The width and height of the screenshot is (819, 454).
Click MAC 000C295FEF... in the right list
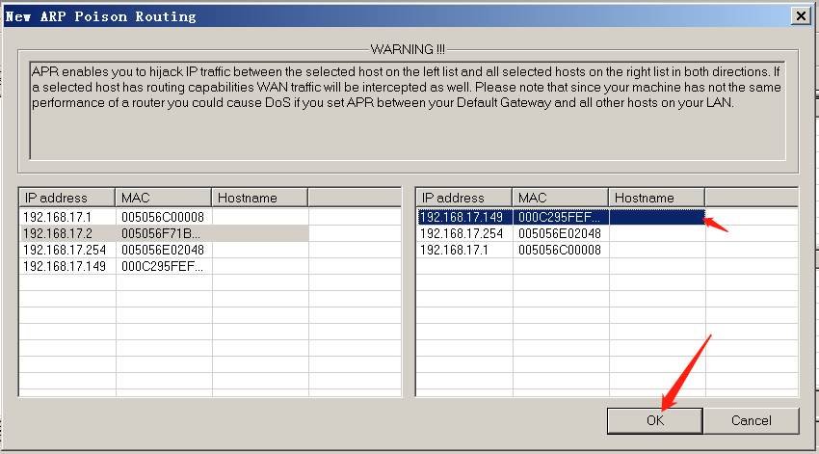click(x=559, y=217)
